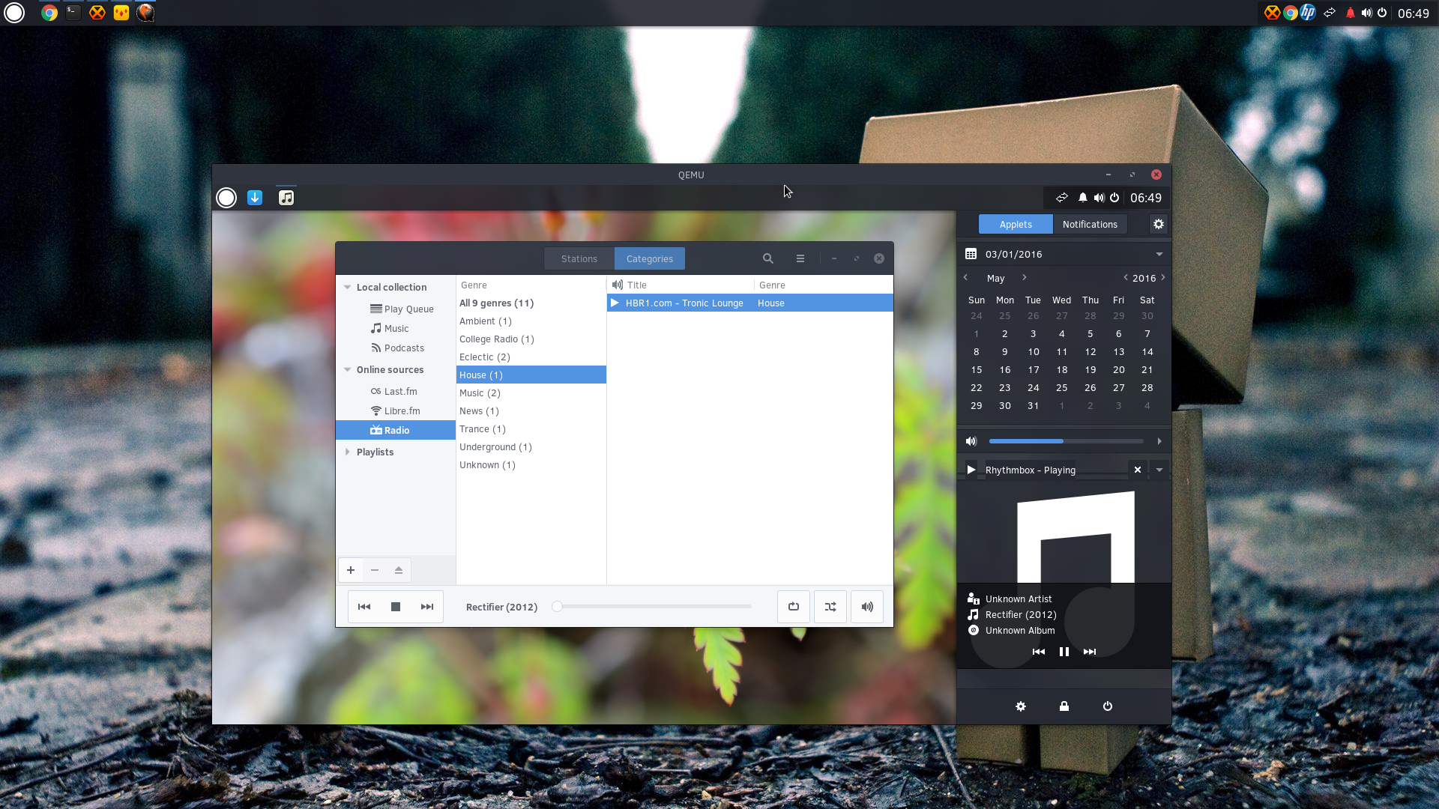Expand the Playlists group
Screen dimensions: 1439x809
pyautogui.click(x=348, y=452)
